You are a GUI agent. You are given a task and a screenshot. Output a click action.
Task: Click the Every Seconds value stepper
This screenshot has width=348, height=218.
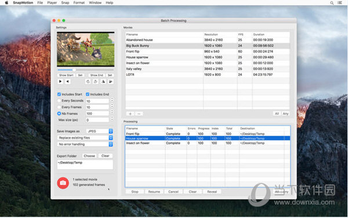(x=112, y=99)
